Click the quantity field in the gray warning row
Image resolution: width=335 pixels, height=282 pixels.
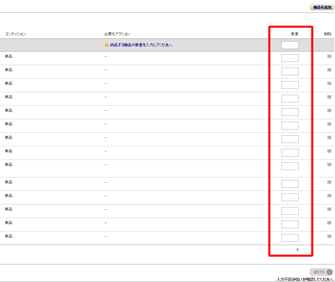pos(290,45)
